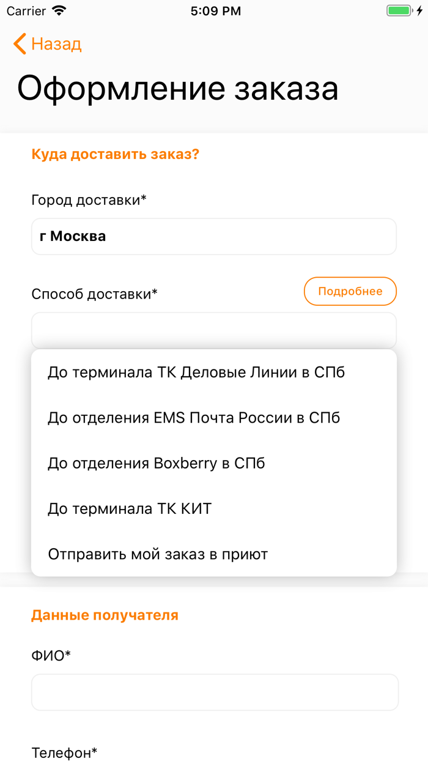Edit the delivery city showing 'г Москва'
This screenshot has height=761, width=428.
coord(214,236)
